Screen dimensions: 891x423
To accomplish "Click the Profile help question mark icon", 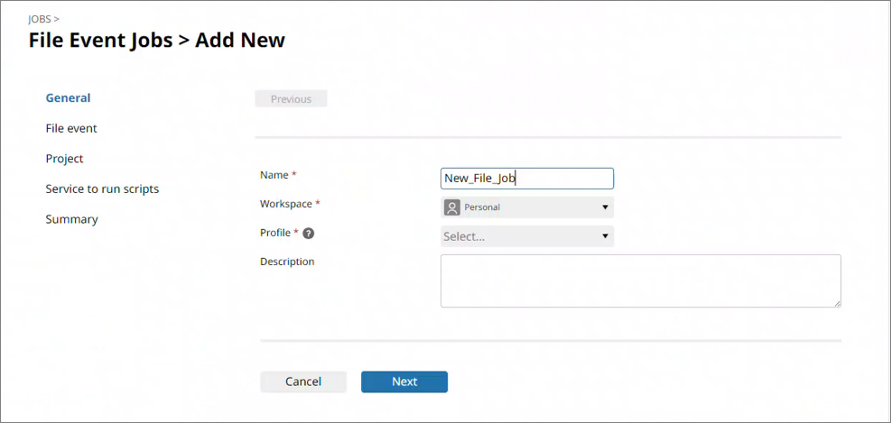I will pyautogui.click(x=309, y=234).
